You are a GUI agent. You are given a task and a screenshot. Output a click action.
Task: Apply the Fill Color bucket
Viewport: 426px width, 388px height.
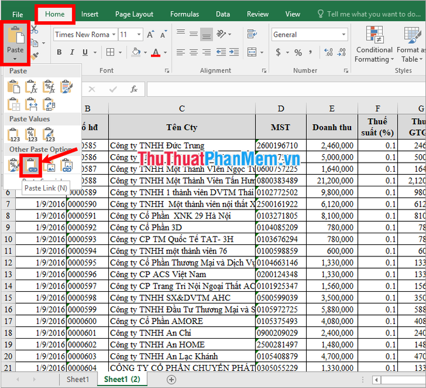[136, 52]
